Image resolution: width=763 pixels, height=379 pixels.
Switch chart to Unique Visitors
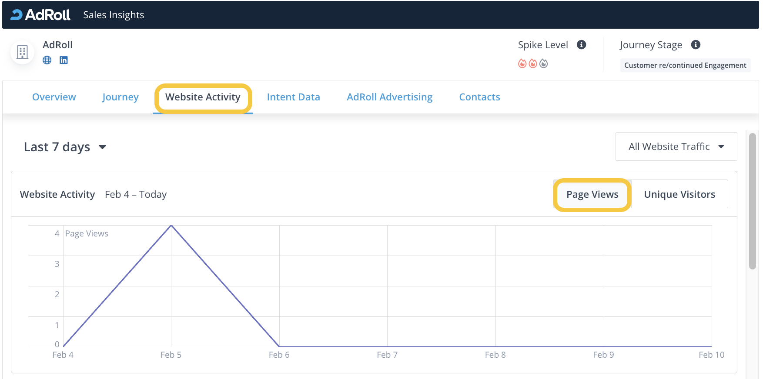[x=679, y=195]
